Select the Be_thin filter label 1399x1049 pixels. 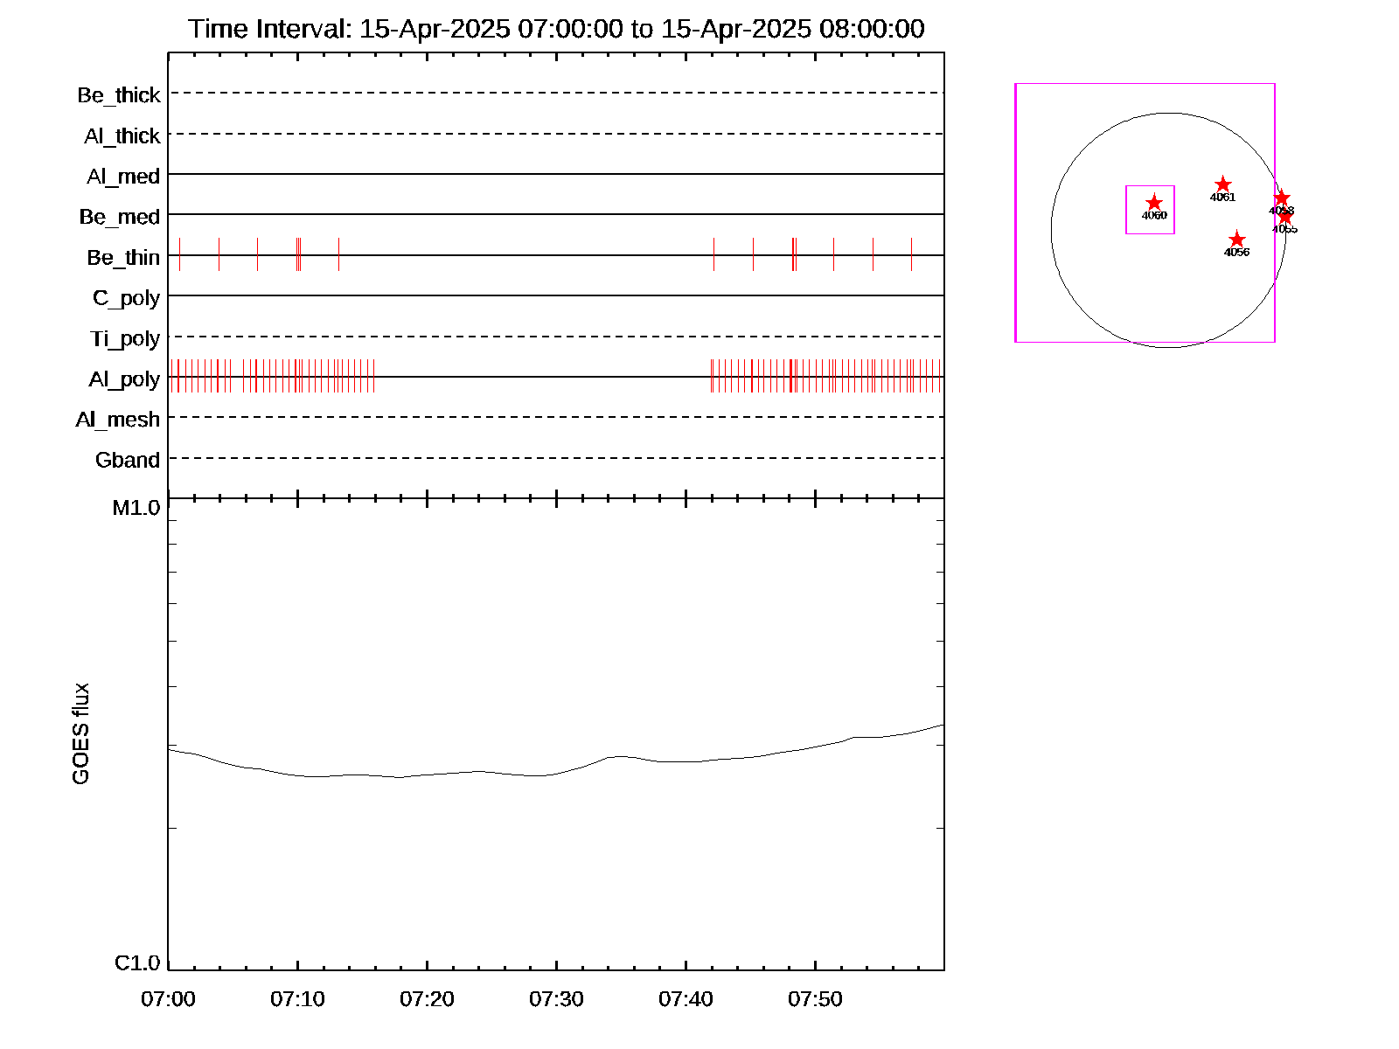coord(123,258)
